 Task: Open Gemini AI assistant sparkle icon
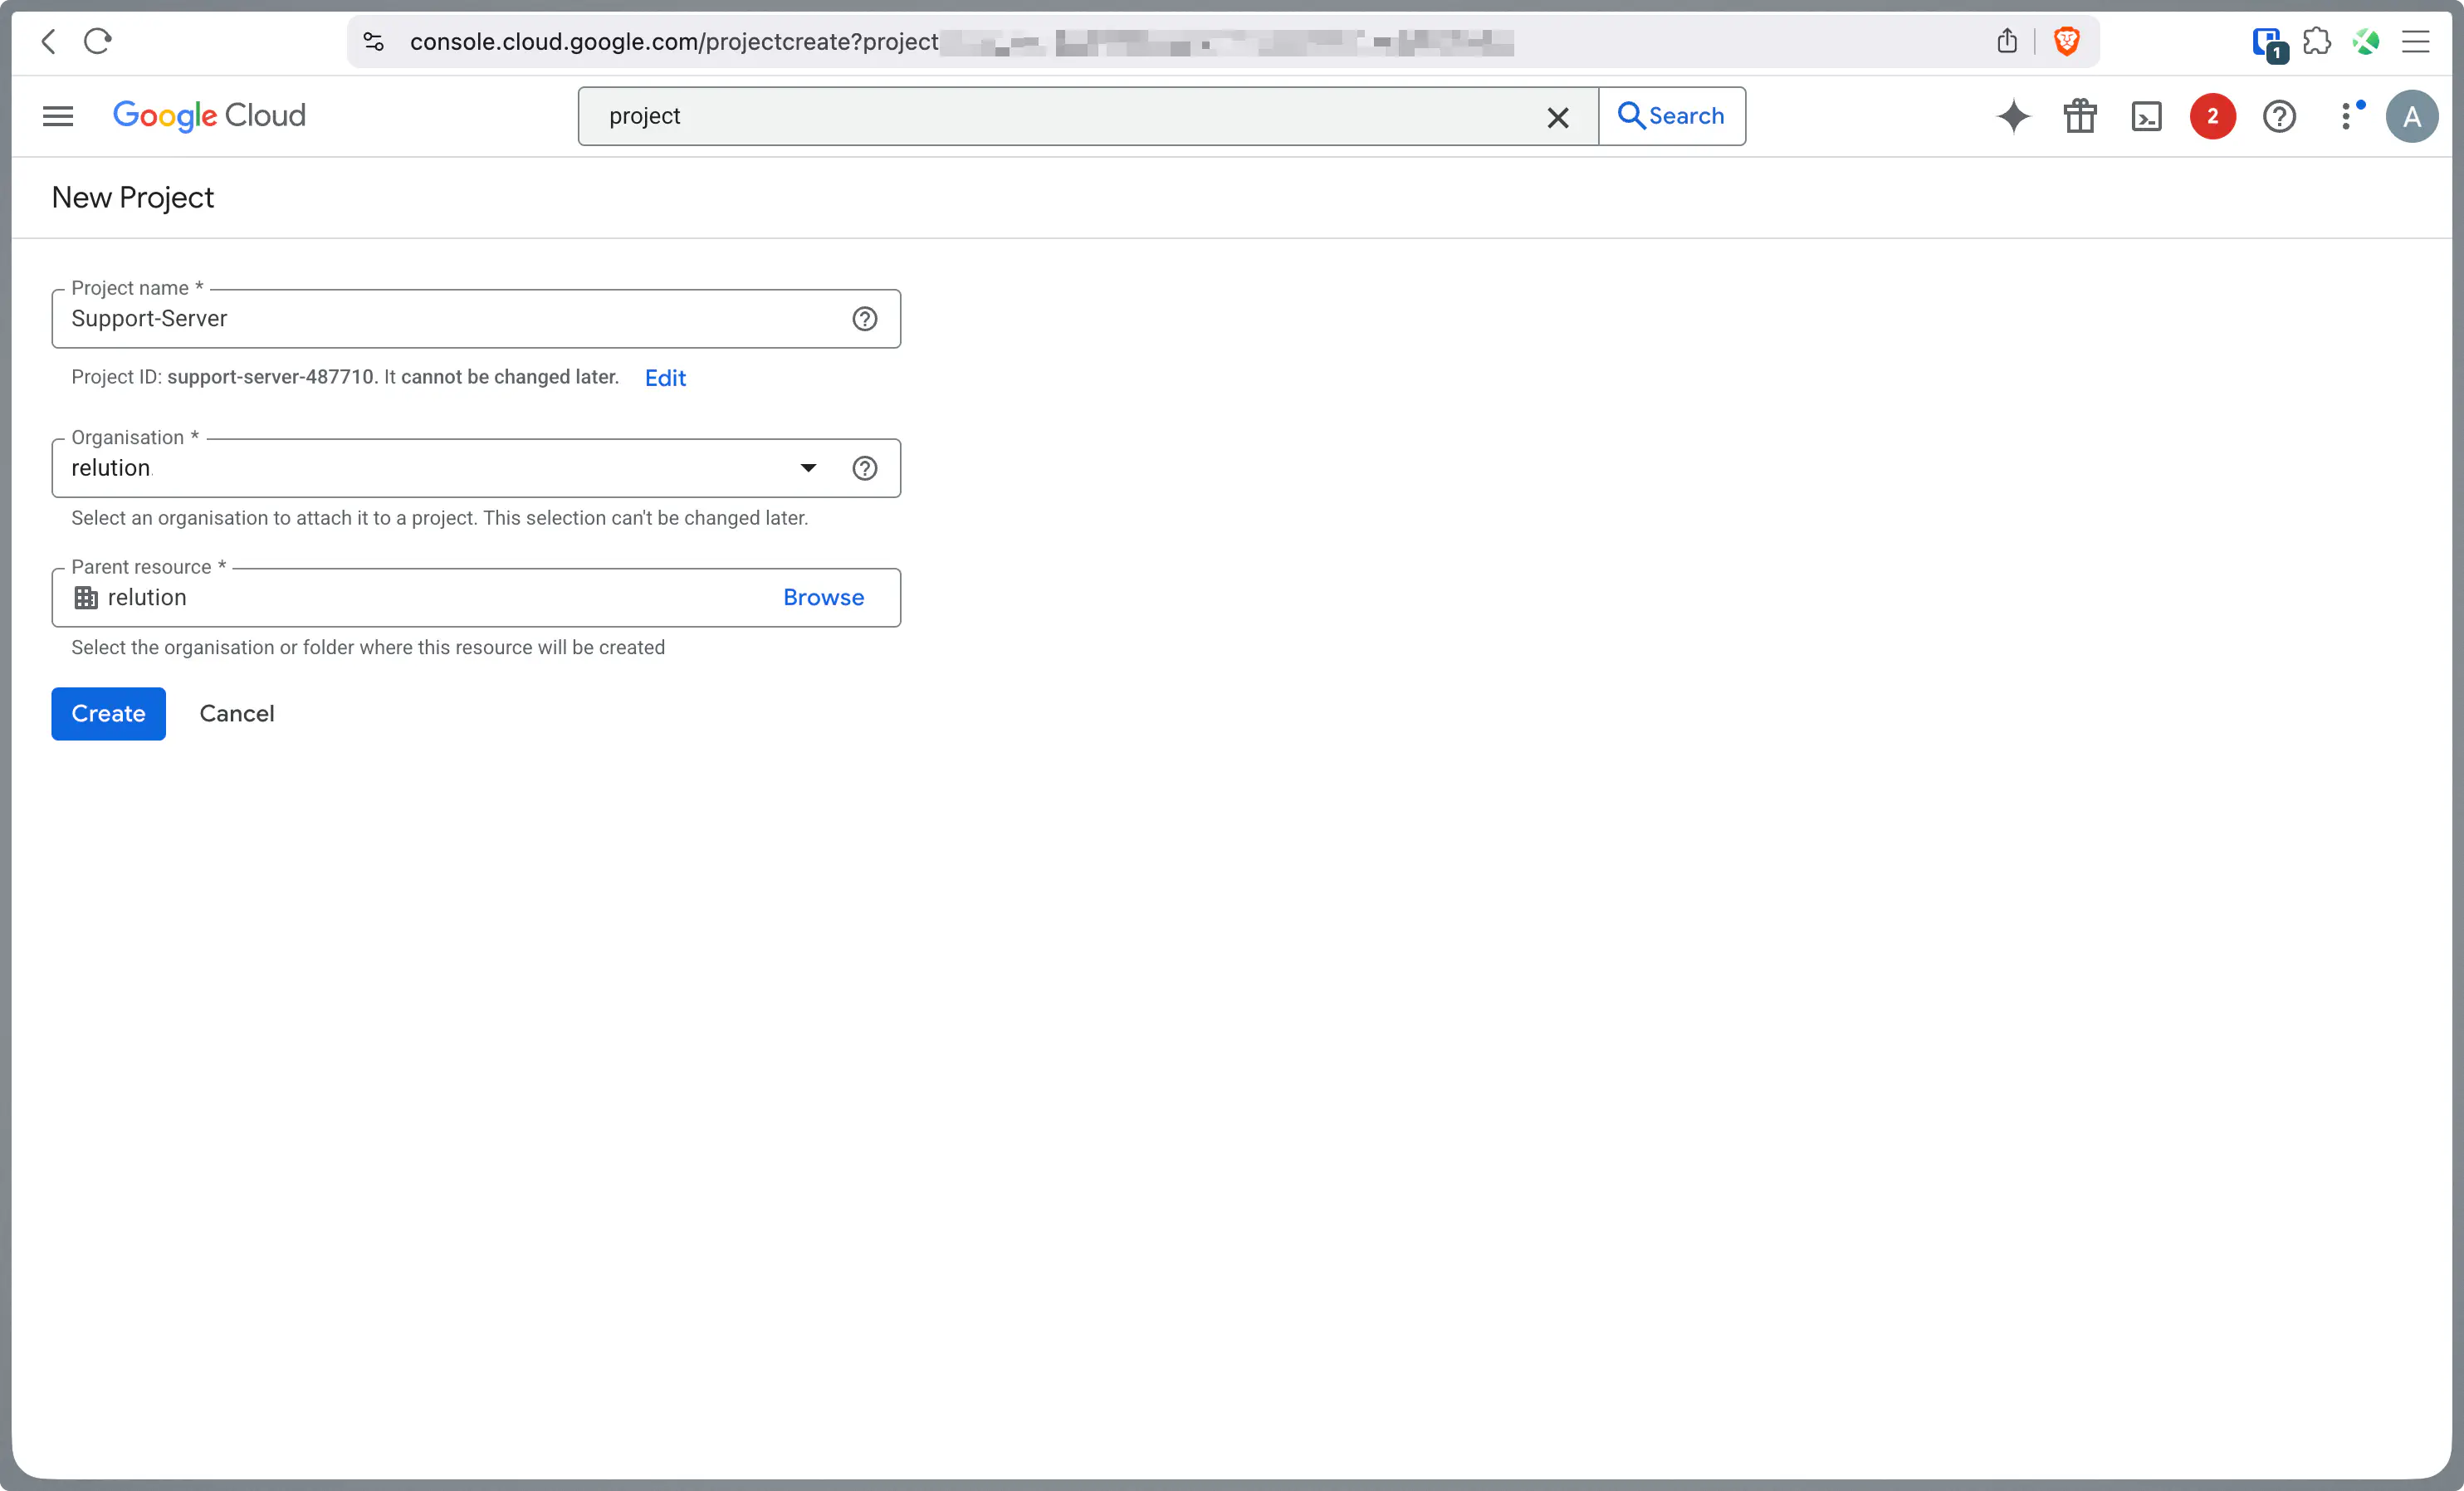coord(2013,116)
